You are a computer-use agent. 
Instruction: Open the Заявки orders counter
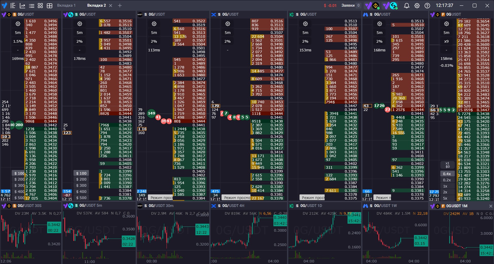coord(351,5)
